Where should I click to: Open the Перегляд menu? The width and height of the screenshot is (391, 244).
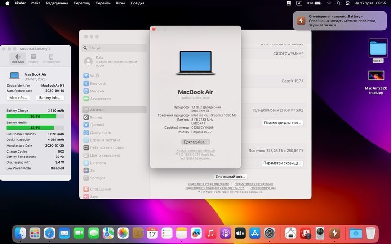(x=81, y=3)
